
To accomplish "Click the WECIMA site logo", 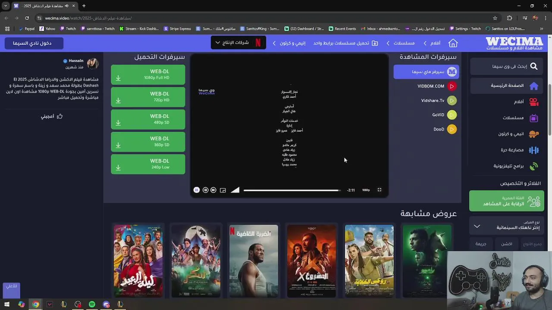I will click(x=514, y=43).
